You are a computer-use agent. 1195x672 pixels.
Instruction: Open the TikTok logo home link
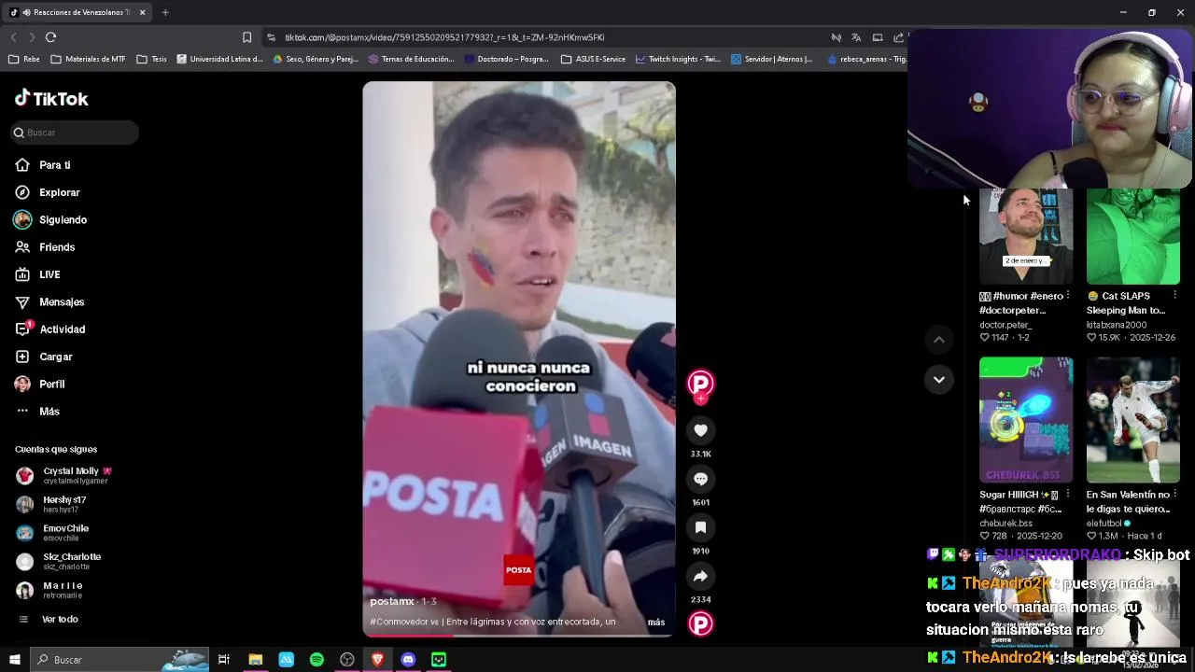pos(51,98)
